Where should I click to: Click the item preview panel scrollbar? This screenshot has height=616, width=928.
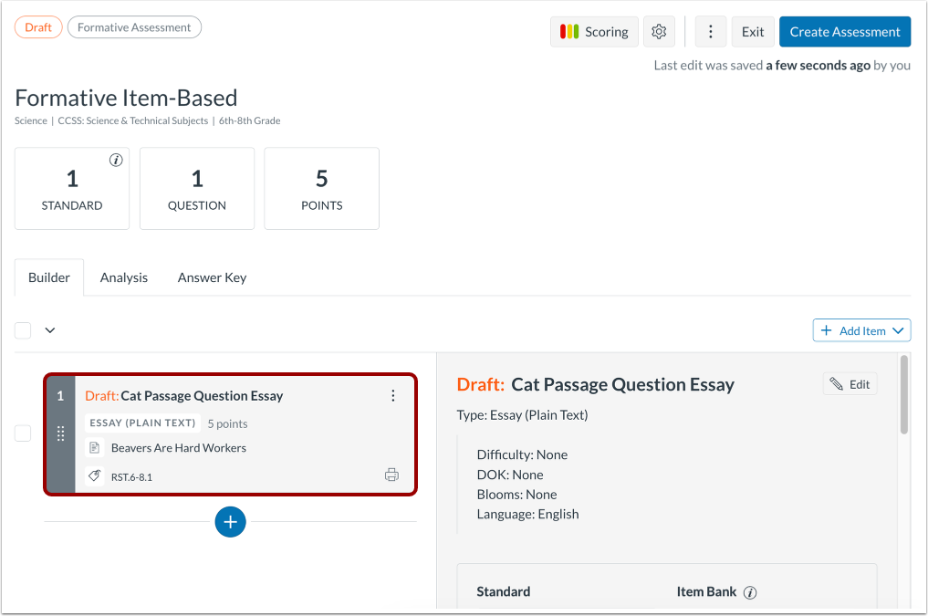click(904, 395)
